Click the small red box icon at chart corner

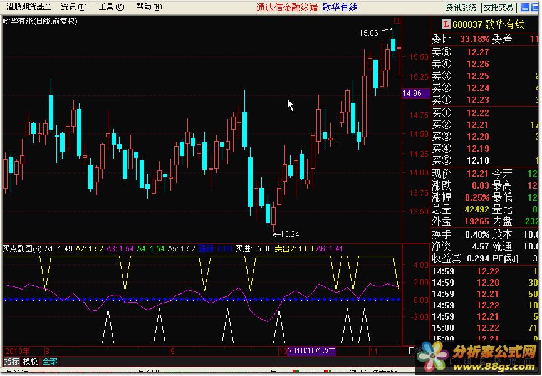coord(397,21)
